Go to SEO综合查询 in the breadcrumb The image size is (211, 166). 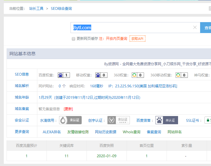[x=61, y=9]
